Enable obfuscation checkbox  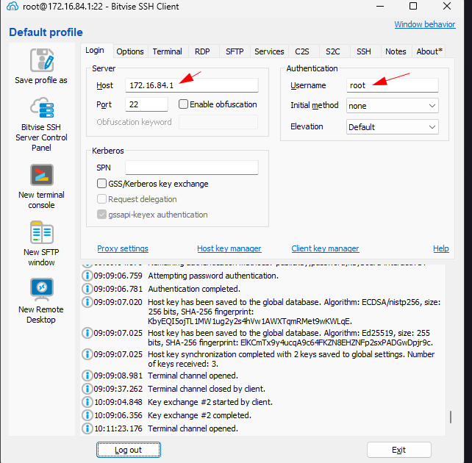pyautogui.click(x=184, y=104)
